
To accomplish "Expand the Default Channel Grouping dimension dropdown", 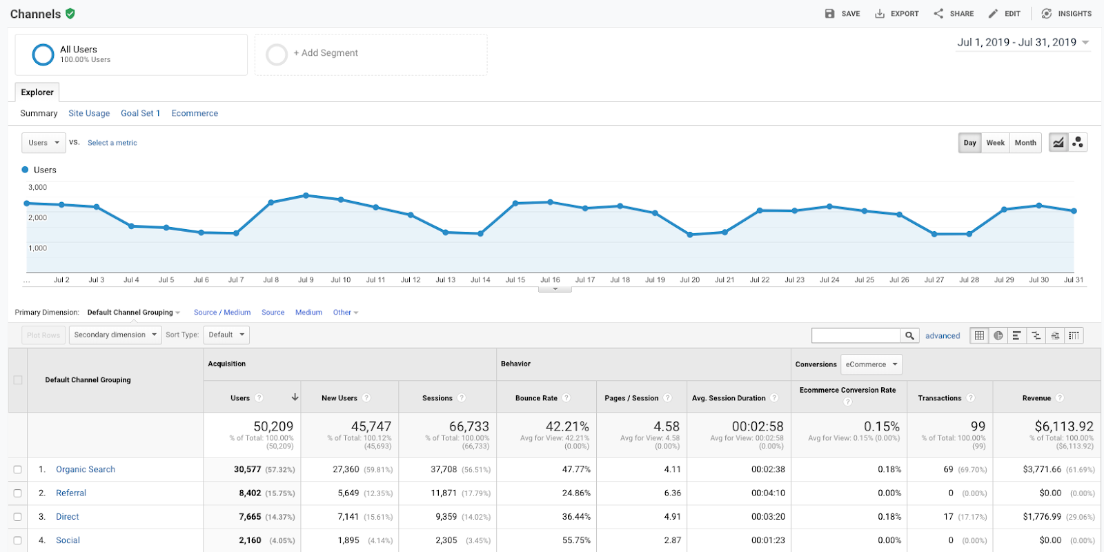I will 133,313.
